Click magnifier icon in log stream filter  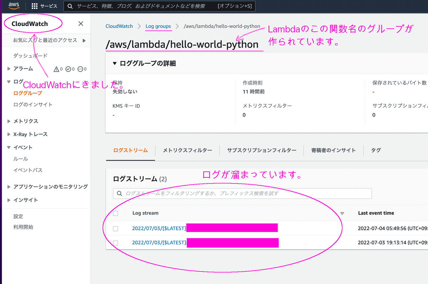pos(119,193)
